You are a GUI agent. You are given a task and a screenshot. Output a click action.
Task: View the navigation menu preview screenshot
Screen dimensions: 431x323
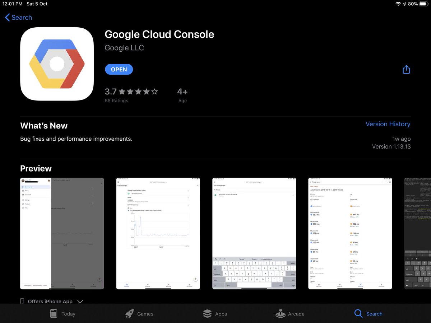tap(62, 233)
